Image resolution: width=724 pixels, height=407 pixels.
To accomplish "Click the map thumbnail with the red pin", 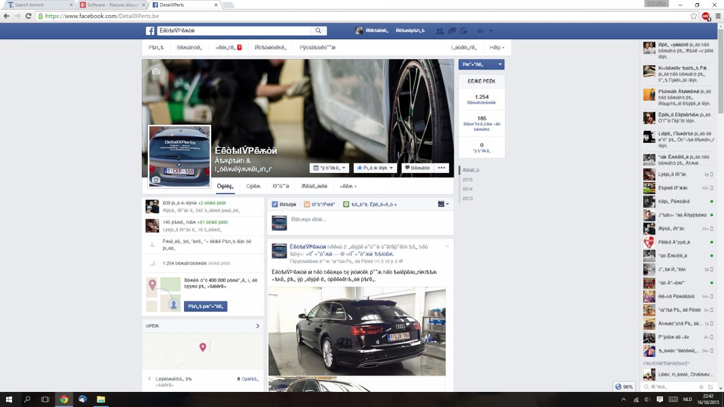I will point(203,350).
